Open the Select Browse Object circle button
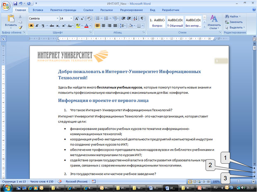Viewport: 257px width, 192px height. 254,172
